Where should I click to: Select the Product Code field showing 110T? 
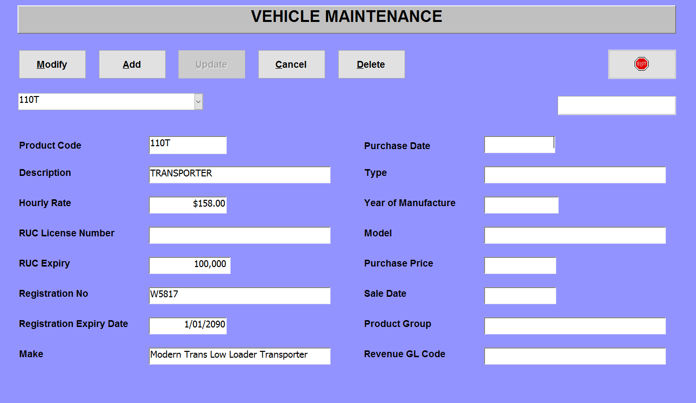click(187, 145)
